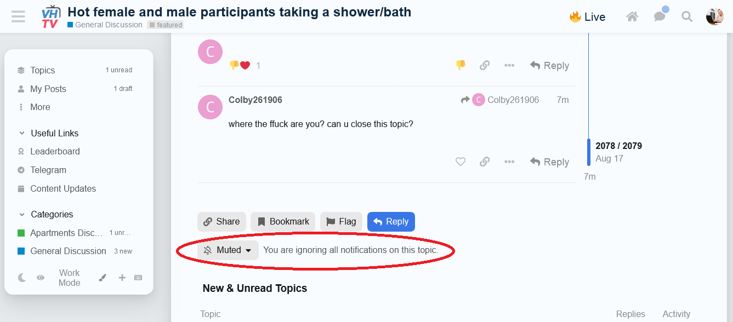Screen dimensions: 733x322
Task: Open the brush theme customizer icon
Action: [103, 278]
